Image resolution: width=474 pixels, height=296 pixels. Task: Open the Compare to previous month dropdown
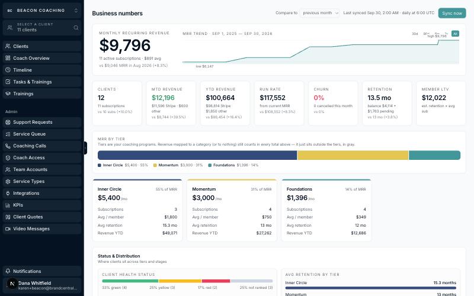[x=320, y=13]
